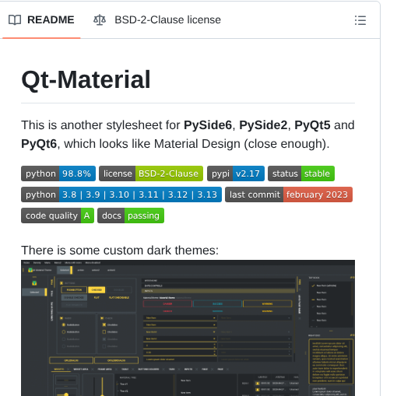Open the last commit february 2023 badge

point(289,194)
